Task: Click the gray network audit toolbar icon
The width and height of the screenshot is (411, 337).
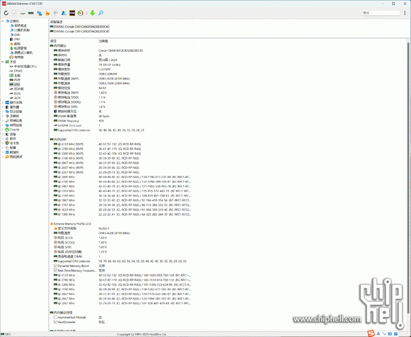Action: click(56, 13)
